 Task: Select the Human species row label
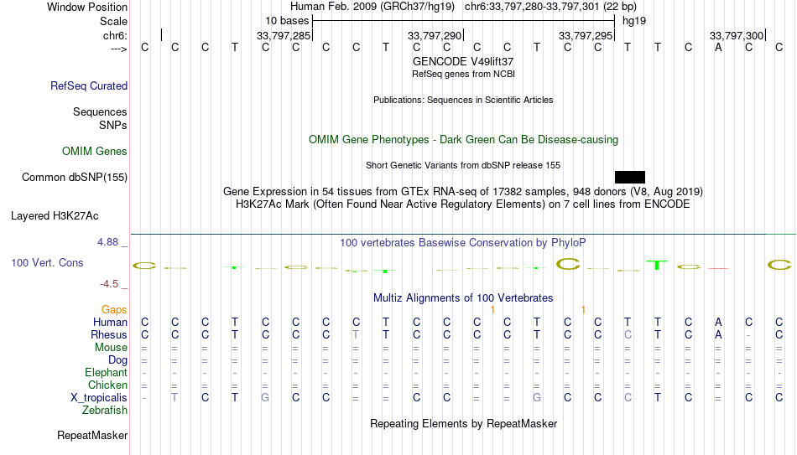(110, 323)
